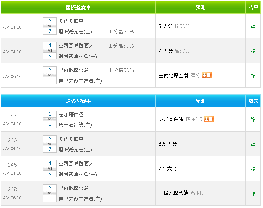The width and height of the screenshot is (263, 208).
Task: Click the 準 result for 7 大分 贏50%
Action: coord(253,51)
